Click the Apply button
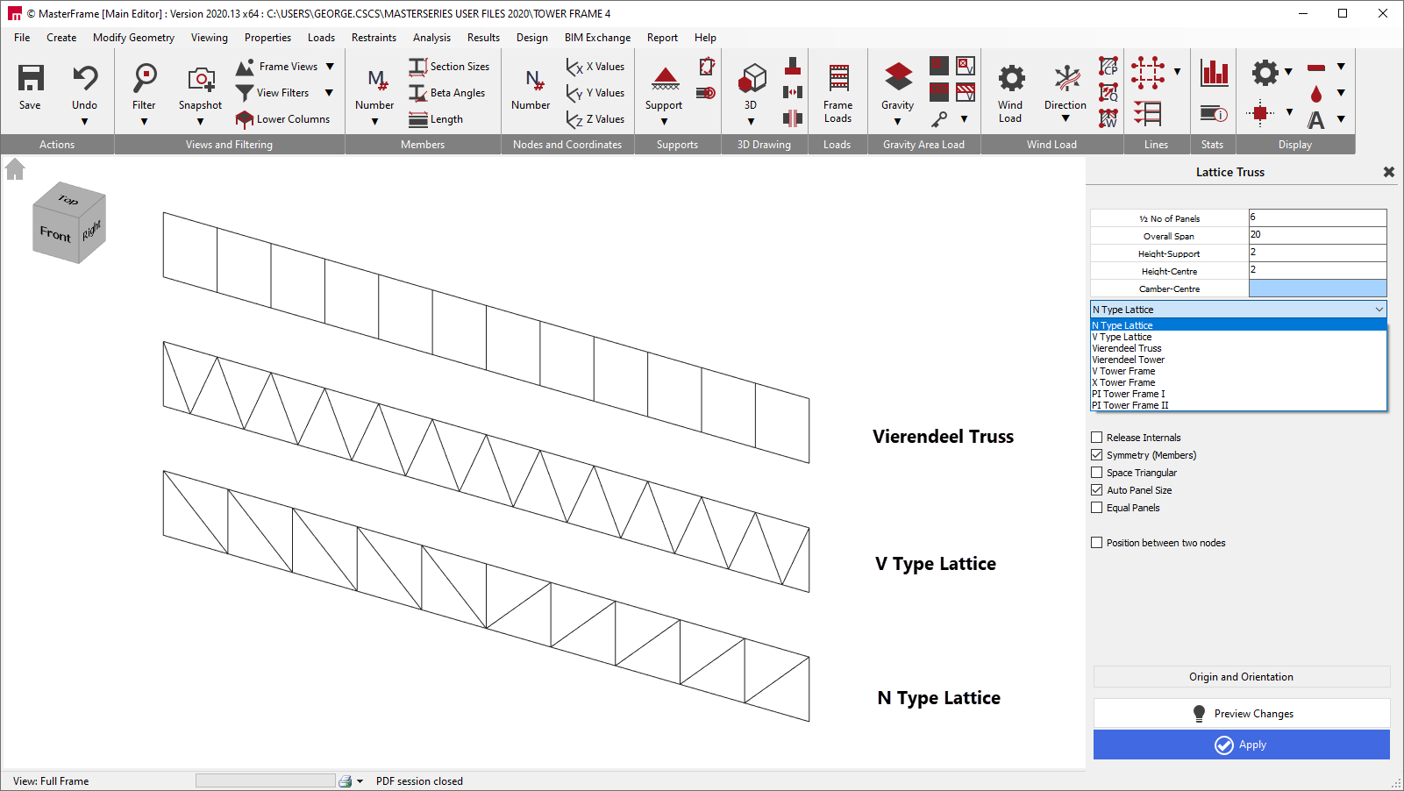1404x791 pixels. click(1241, 745)
